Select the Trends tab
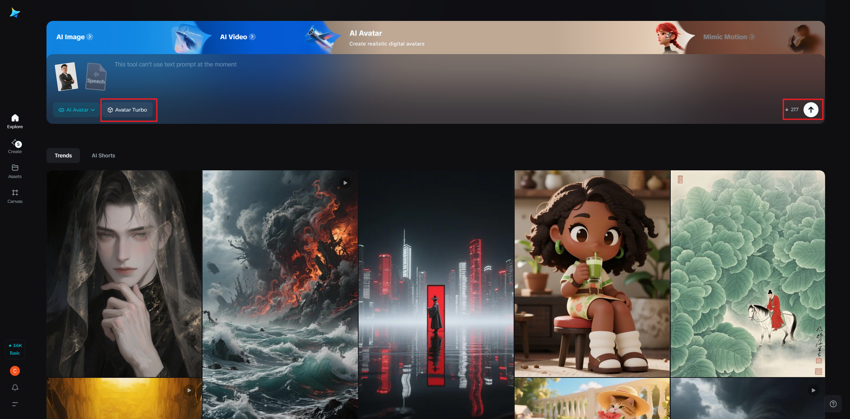 (x=63, y=155)
